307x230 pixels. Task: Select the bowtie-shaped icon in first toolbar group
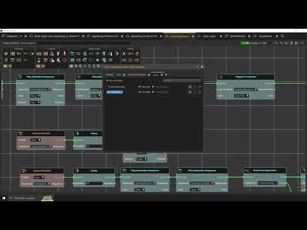19,60
